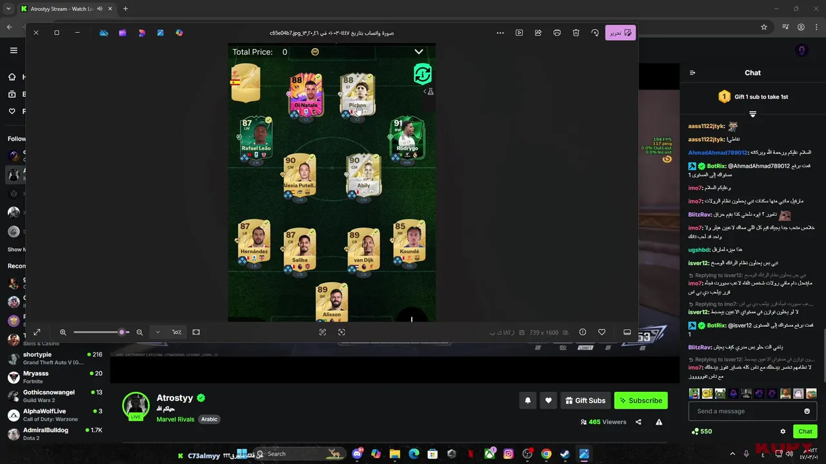
Task: Open the Kick hamburger menu
Action: [x=14, y=50]
